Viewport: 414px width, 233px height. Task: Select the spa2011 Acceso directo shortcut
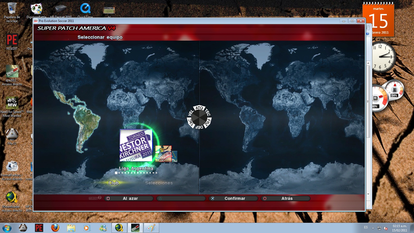(12, 75)
